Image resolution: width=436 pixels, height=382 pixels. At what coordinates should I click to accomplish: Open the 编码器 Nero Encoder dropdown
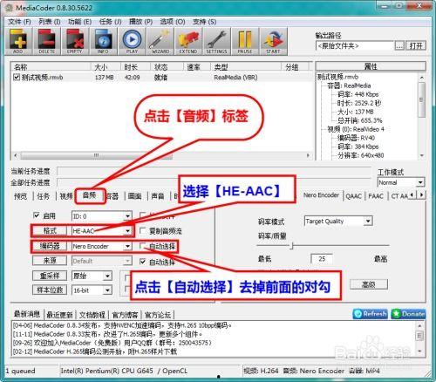point(102,246)
